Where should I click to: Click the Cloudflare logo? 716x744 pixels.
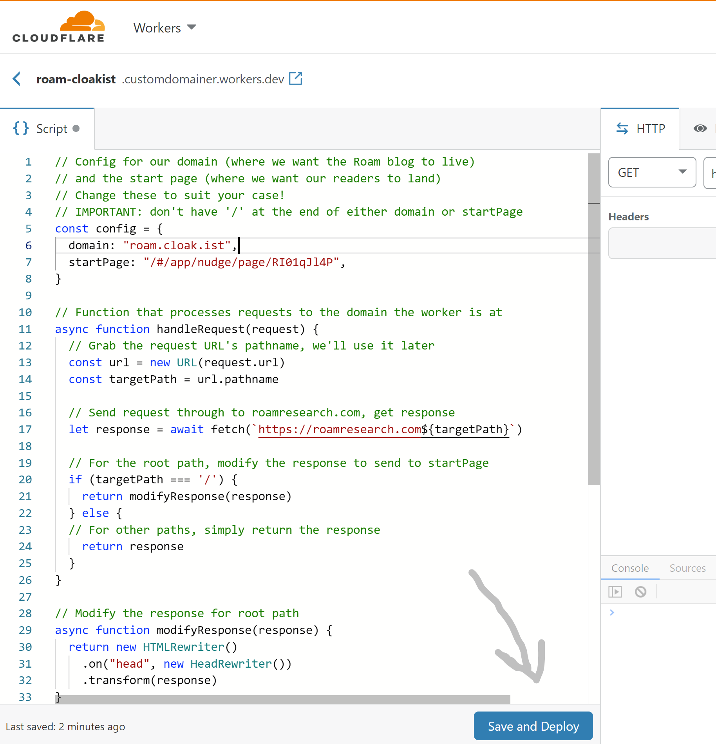[59, 27]
